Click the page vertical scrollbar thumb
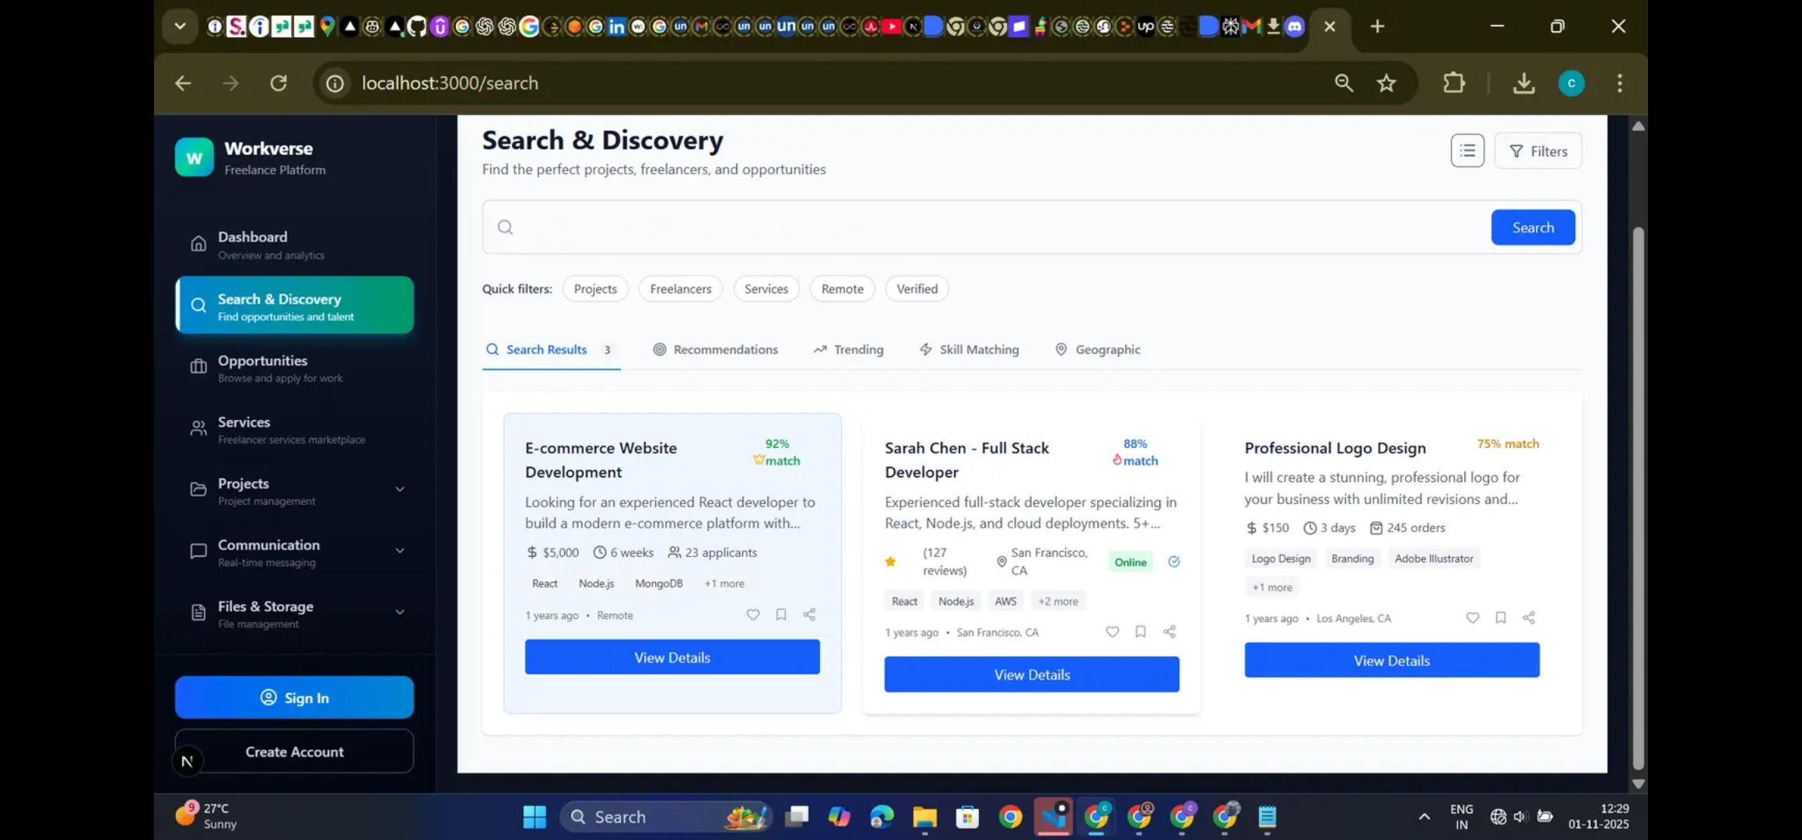The height and width of the screenshot is (840, 1802). (1638, 498)
